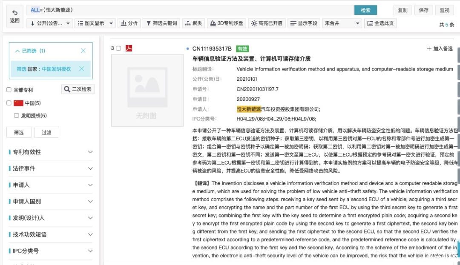Open 筛选关键词 keyword filter
This screenshot has width=460, height=265.
(x=162, y=23)
